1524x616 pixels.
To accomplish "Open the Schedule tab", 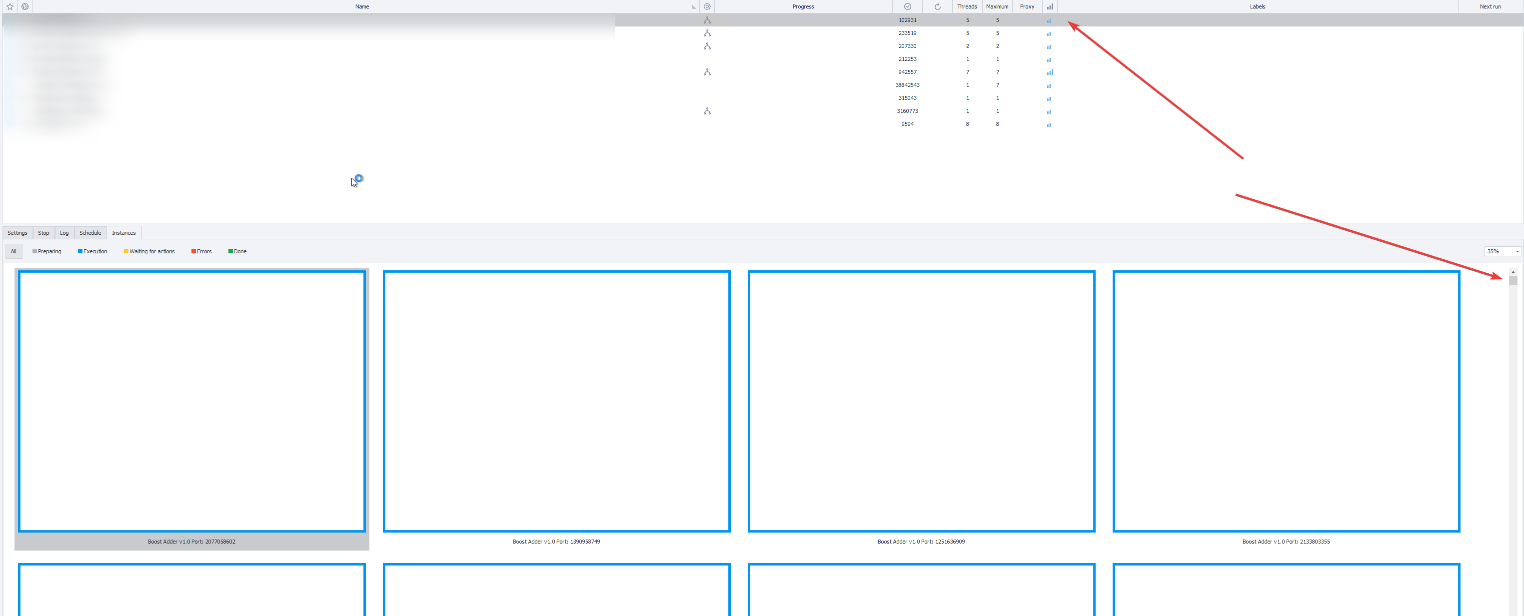I will (90, 233).
